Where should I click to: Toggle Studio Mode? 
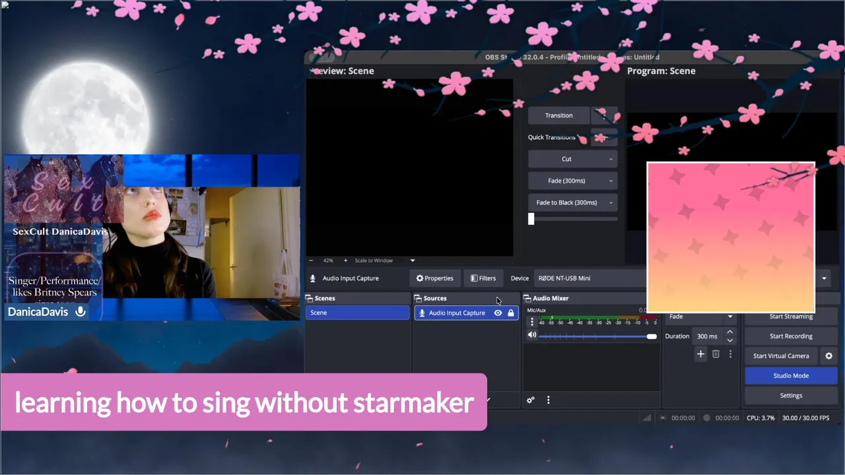point(791,376)
